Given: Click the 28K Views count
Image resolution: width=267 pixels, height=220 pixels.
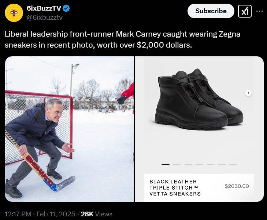Looking at the screenshot, I should point(96,214).
